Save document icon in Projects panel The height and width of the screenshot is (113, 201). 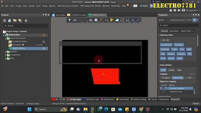click(x=4, y=21)
